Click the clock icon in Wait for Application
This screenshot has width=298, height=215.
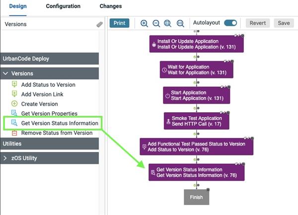point(164,70)
